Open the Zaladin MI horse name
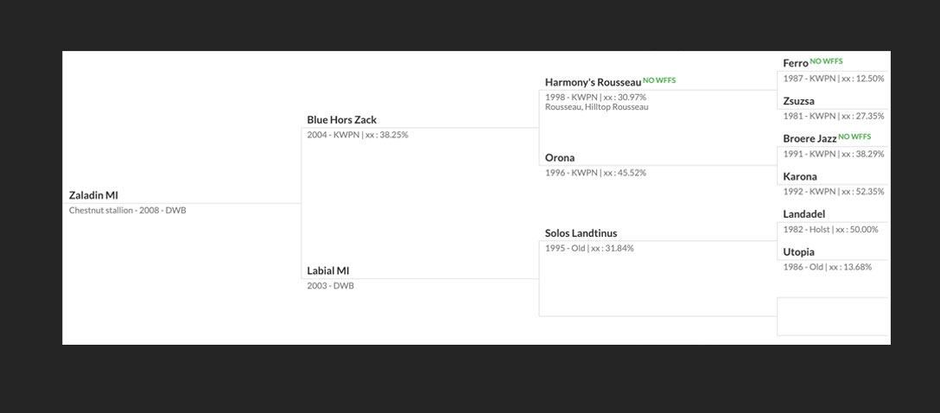The height and width of the screenshot is (413, 940). (93, 195)
